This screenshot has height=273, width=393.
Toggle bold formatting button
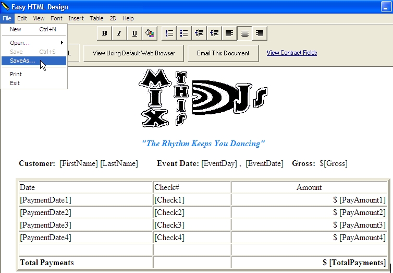tap(104, 33)
